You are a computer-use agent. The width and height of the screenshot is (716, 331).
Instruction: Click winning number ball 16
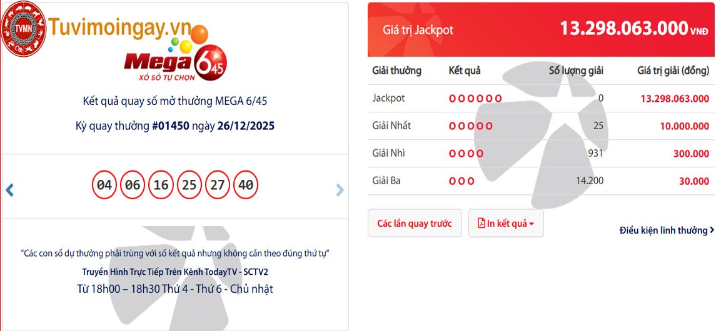coord(161,185)
